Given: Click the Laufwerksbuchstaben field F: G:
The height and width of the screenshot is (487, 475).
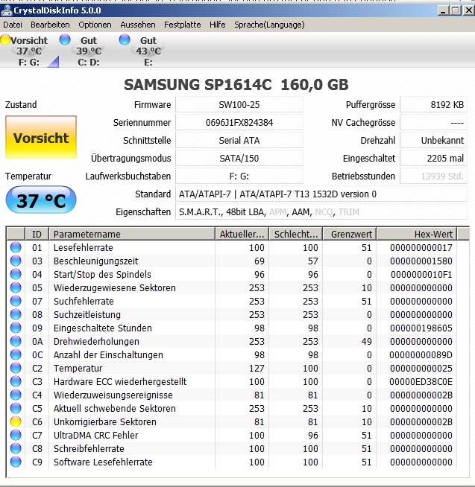Looking at the screenshot, I should 239,176.
